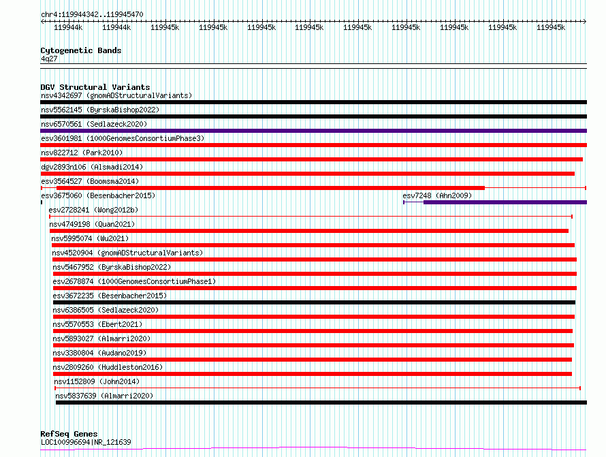Click the red bar under nsv4749198 Quan2021
The width and height of the screenshot is (606, 457).
tap(309, 231)
